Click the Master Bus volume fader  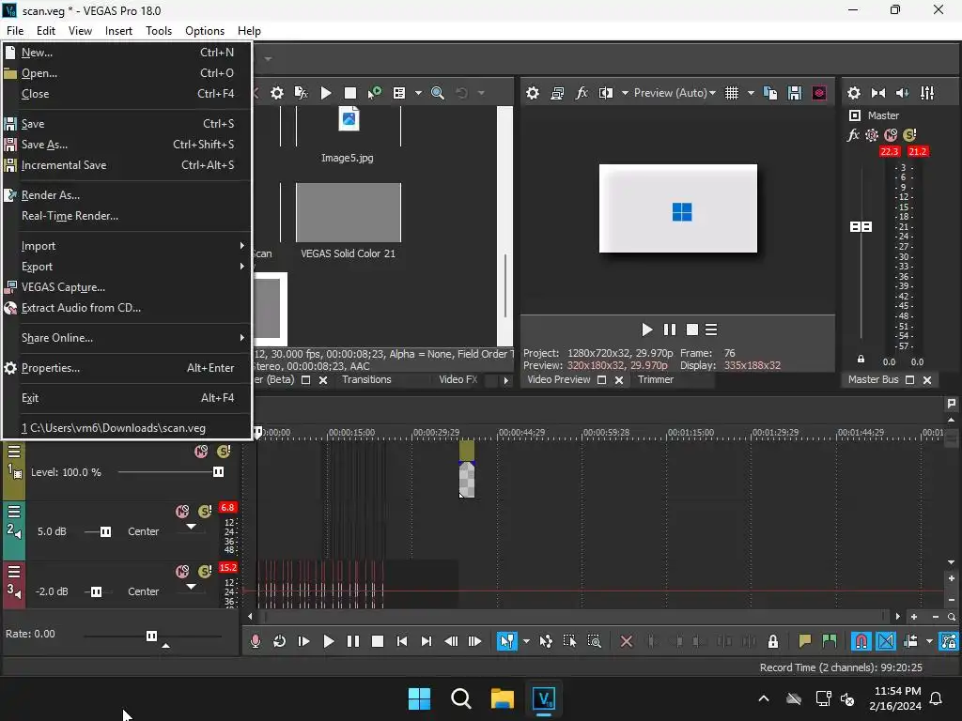tap(861, 227)
